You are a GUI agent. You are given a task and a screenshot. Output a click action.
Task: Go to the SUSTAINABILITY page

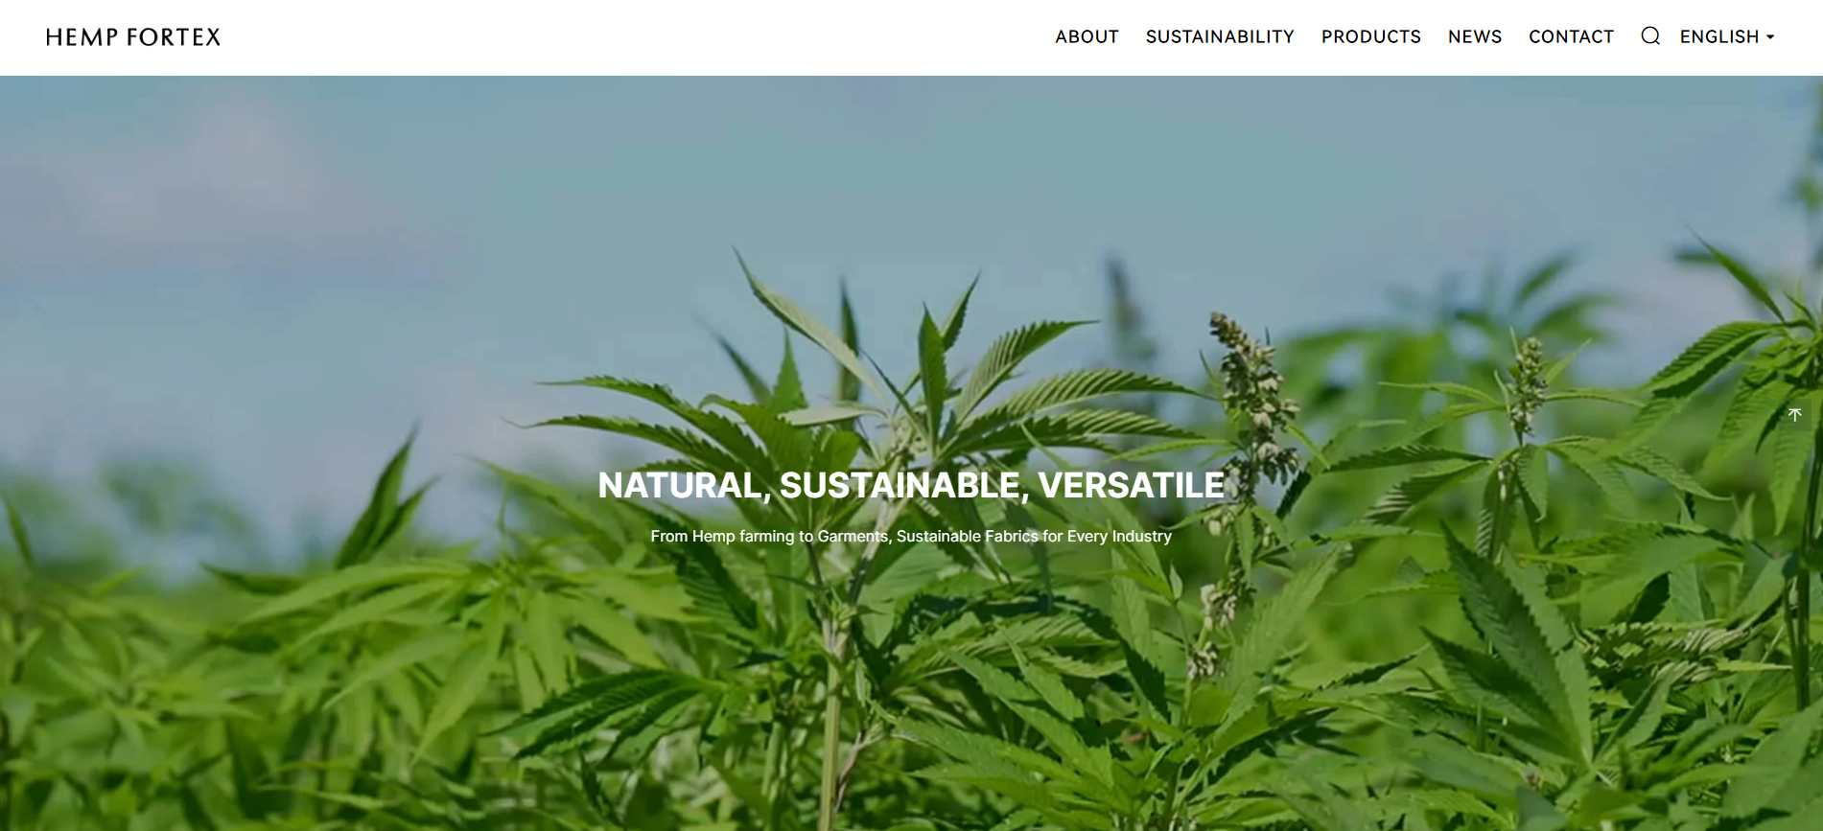1220,36
